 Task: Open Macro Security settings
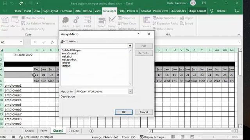point(33,29)
